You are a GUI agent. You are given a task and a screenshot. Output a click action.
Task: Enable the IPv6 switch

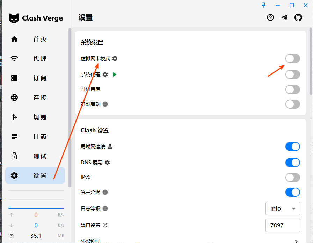click(293, 178)
